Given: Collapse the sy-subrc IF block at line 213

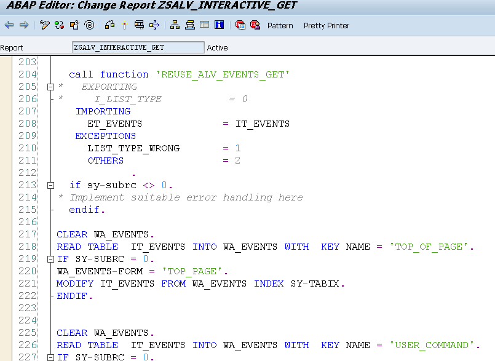Looking at the screenshot, I should (x=50, y=184).
